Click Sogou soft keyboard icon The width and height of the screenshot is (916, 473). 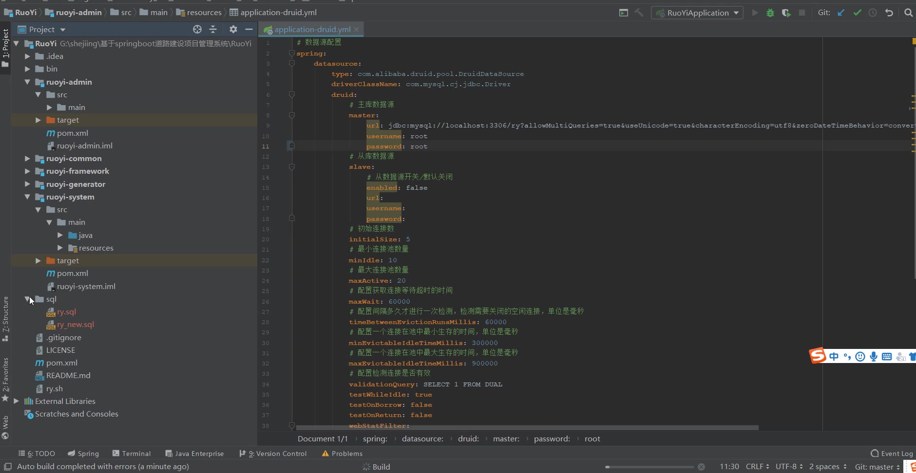[887, 357]
